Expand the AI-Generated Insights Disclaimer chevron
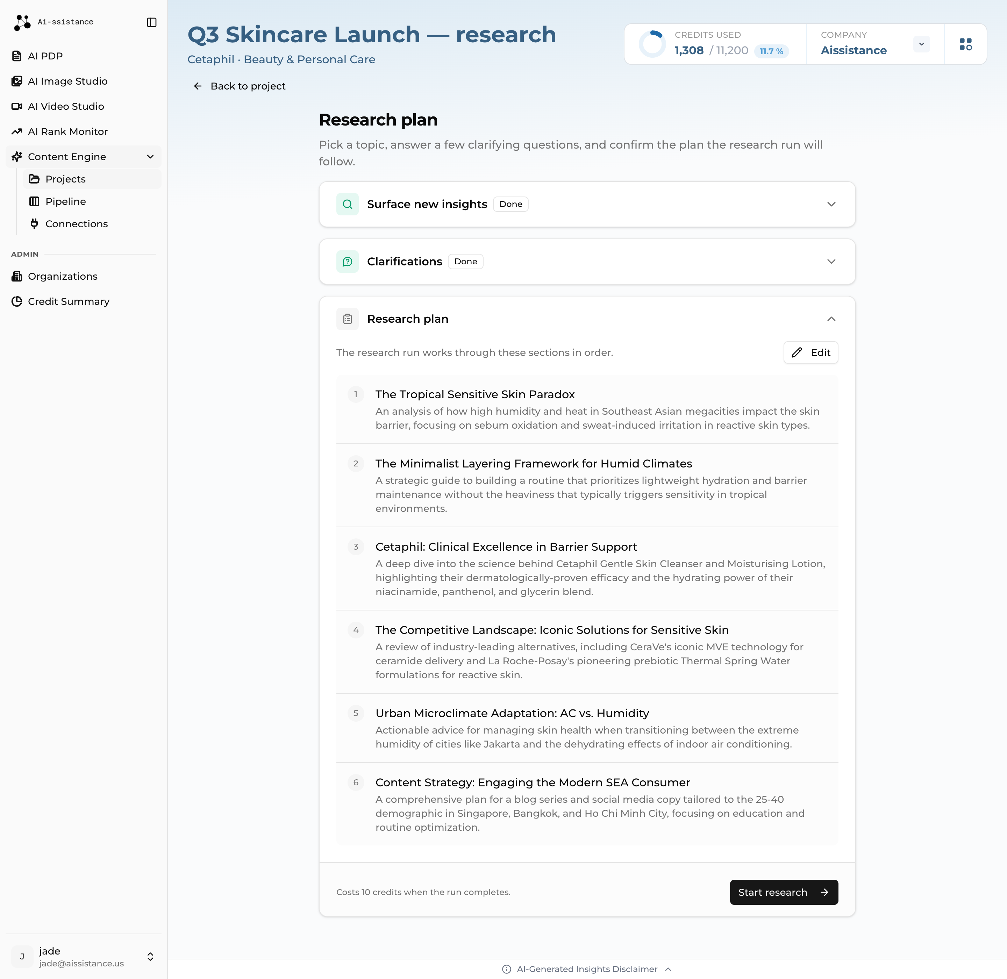The height and width of the screenshot is (979, 1007). [668, 969]
